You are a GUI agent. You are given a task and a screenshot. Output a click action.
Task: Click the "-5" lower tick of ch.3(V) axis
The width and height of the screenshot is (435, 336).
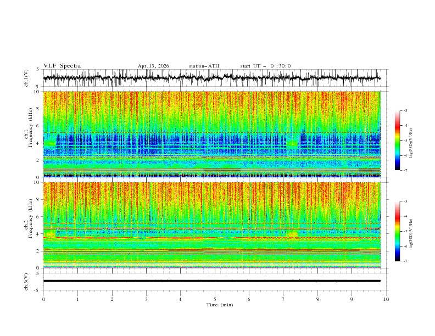tap(37, 290)
